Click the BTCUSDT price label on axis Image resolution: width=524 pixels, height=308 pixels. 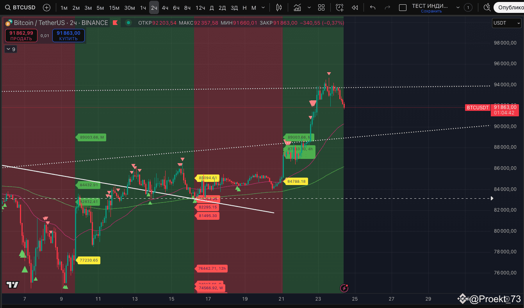[x=478, y=107]
